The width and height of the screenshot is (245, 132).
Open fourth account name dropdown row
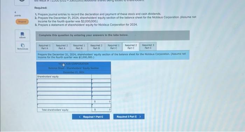tap(64, 93)
